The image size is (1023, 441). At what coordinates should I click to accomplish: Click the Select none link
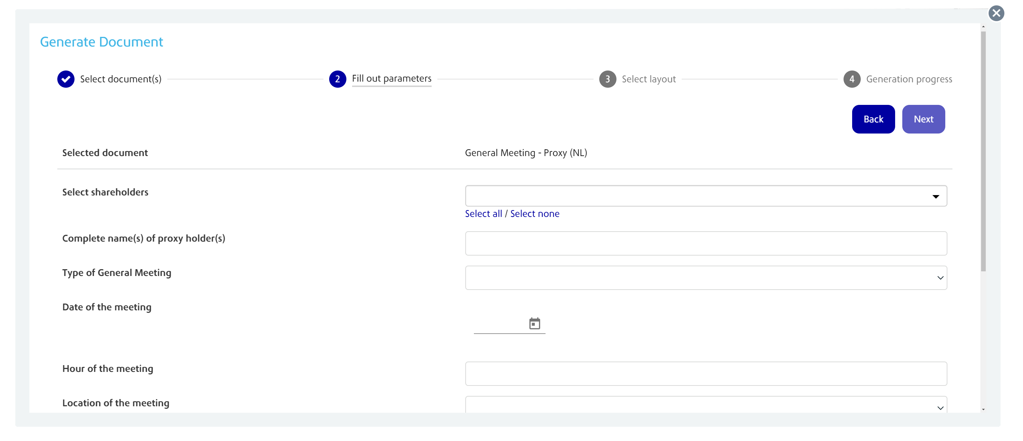pos(534,214)
